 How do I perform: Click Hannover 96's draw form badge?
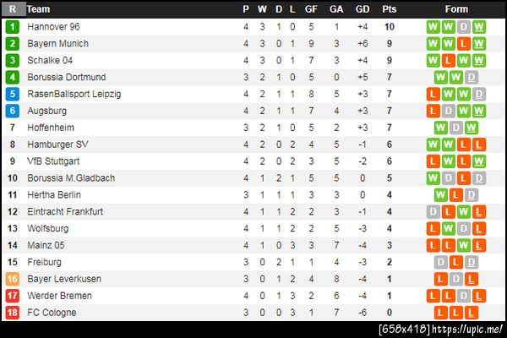465,26
